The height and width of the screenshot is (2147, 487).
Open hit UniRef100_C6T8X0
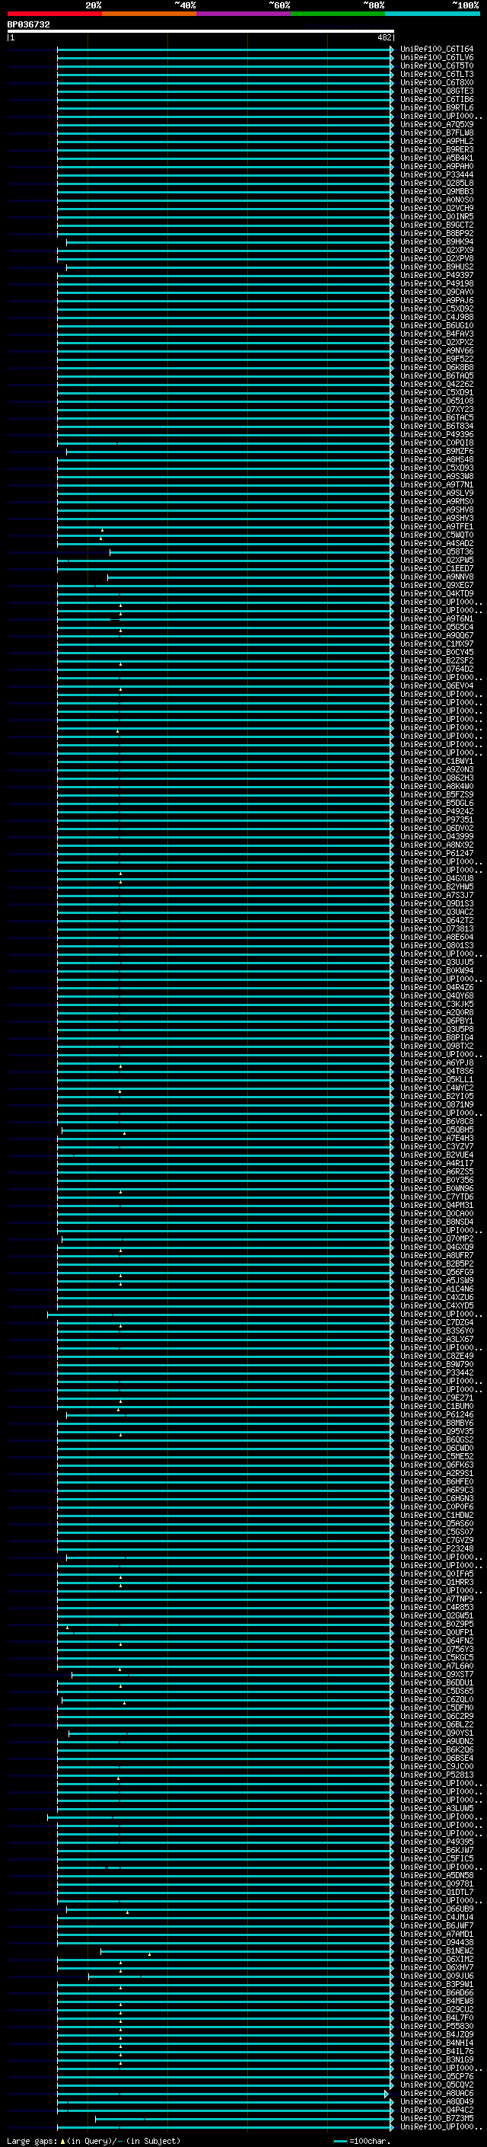(437, 82)
